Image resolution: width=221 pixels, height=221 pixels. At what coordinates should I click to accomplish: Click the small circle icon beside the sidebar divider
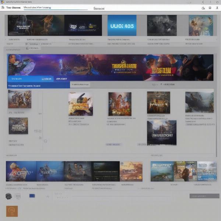[x=45, y=141]
